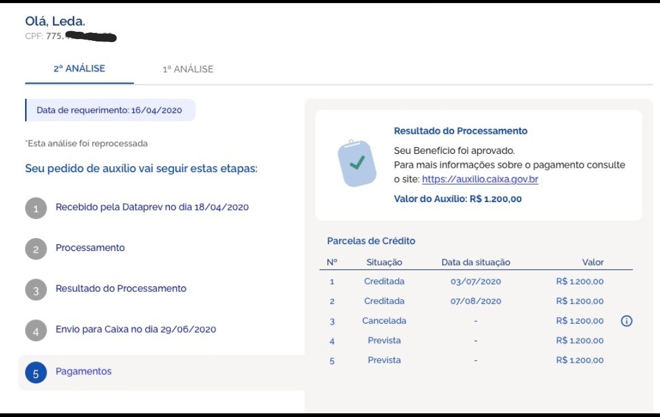
Task: Click the Pagamentos step label
Action: (x=84, y=371)
